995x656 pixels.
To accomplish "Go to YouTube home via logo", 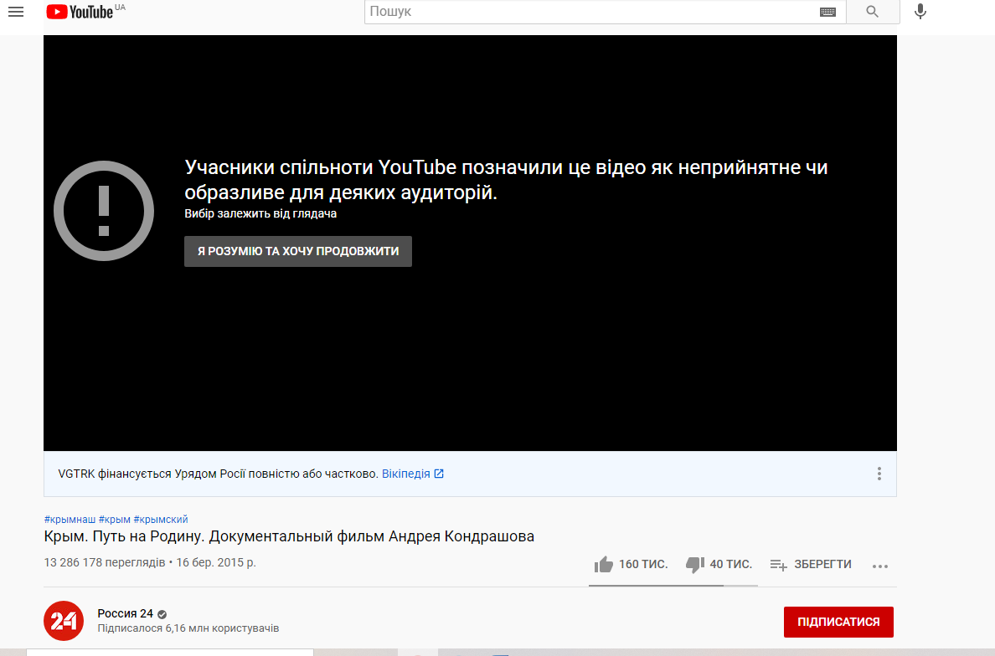I will (x=80, y=12).
